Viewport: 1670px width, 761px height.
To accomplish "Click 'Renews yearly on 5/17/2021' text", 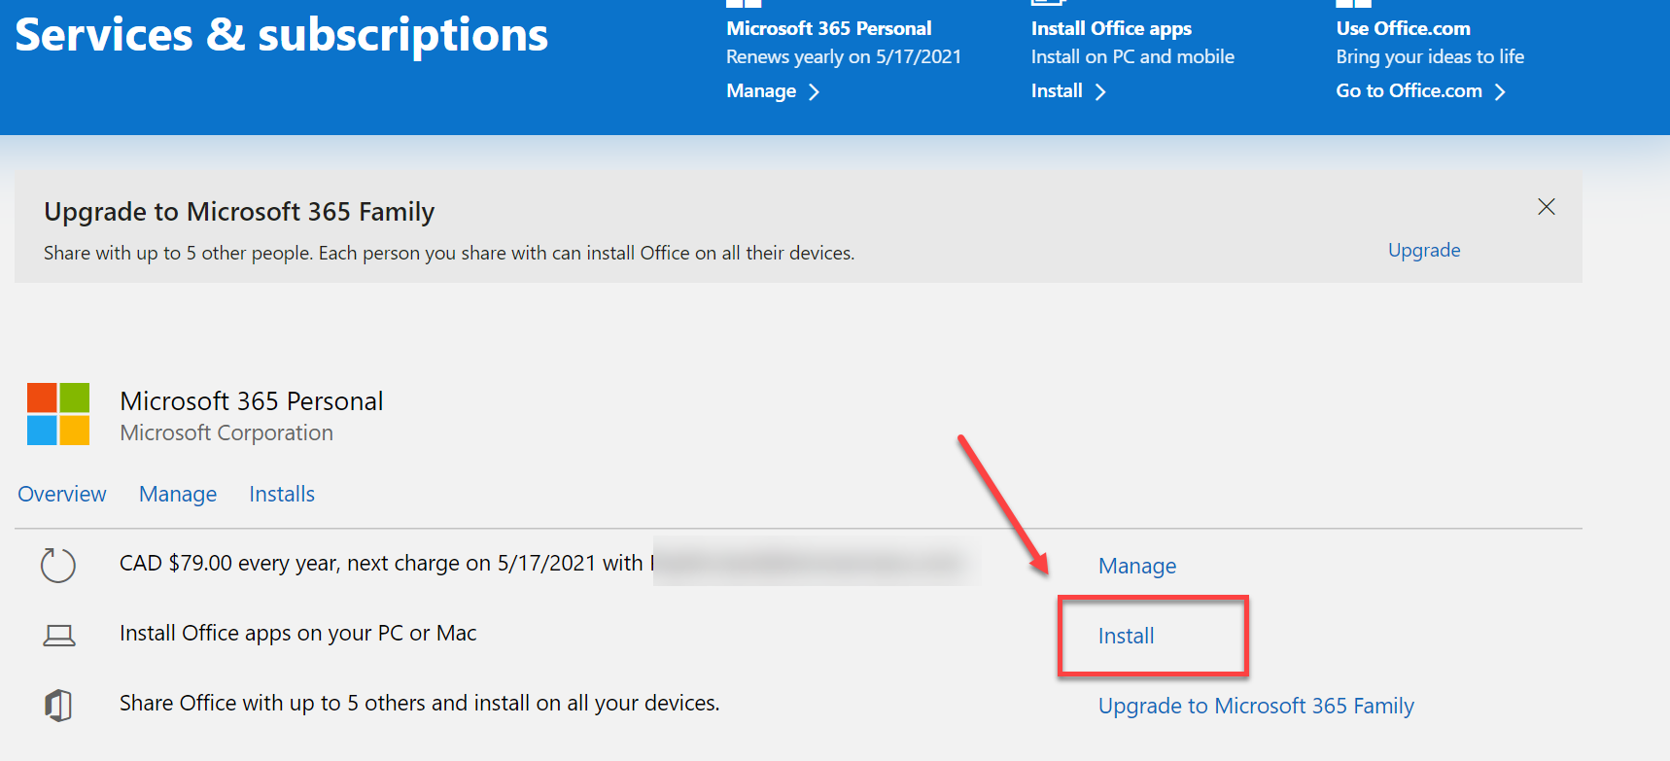I will coord(844,56).
